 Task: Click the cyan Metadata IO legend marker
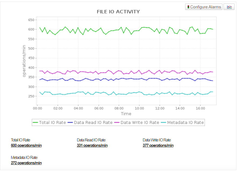click(x=163, y=123)
